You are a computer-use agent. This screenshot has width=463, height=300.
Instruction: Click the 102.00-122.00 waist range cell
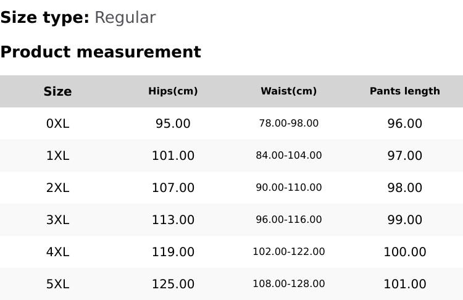[288, 252]
